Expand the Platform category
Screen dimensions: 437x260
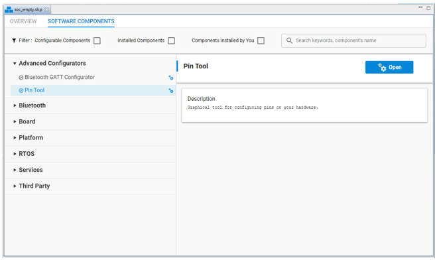(x=15, y=138)
